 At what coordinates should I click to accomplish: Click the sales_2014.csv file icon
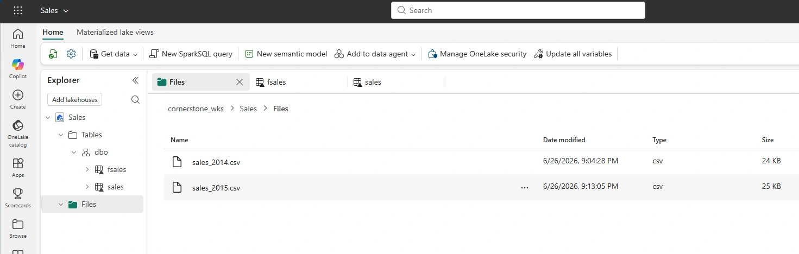coord(177,161)
